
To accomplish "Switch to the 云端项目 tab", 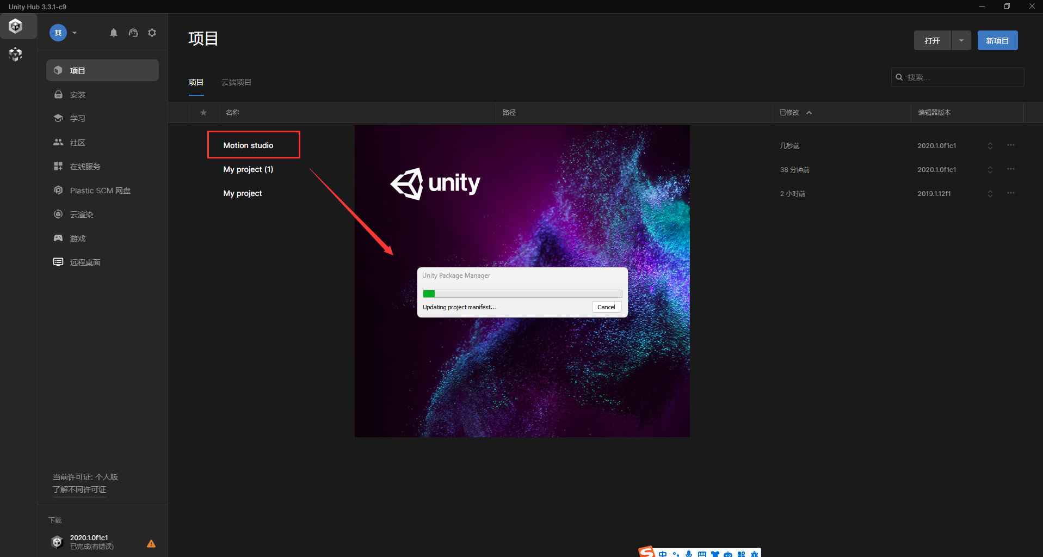I will (x=236, y=82).
